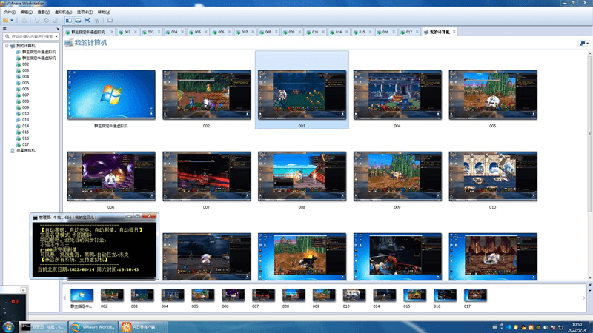Collapse the 我的计算机 tree node
Image resolution: width=593 pixels, height=333 pixels.
click(x=7, y=46)
